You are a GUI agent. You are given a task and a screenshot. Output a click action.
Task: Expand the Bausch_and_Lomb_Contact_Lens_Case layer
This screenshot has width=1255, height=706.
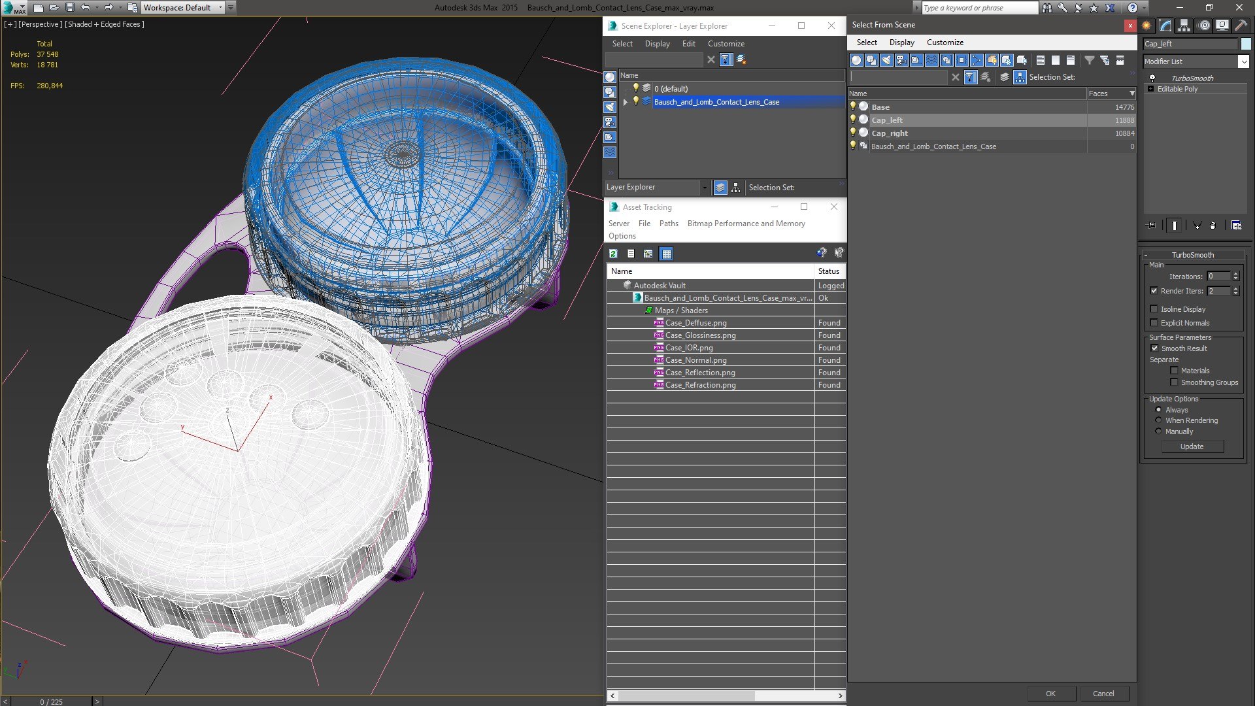pos(625,102)
